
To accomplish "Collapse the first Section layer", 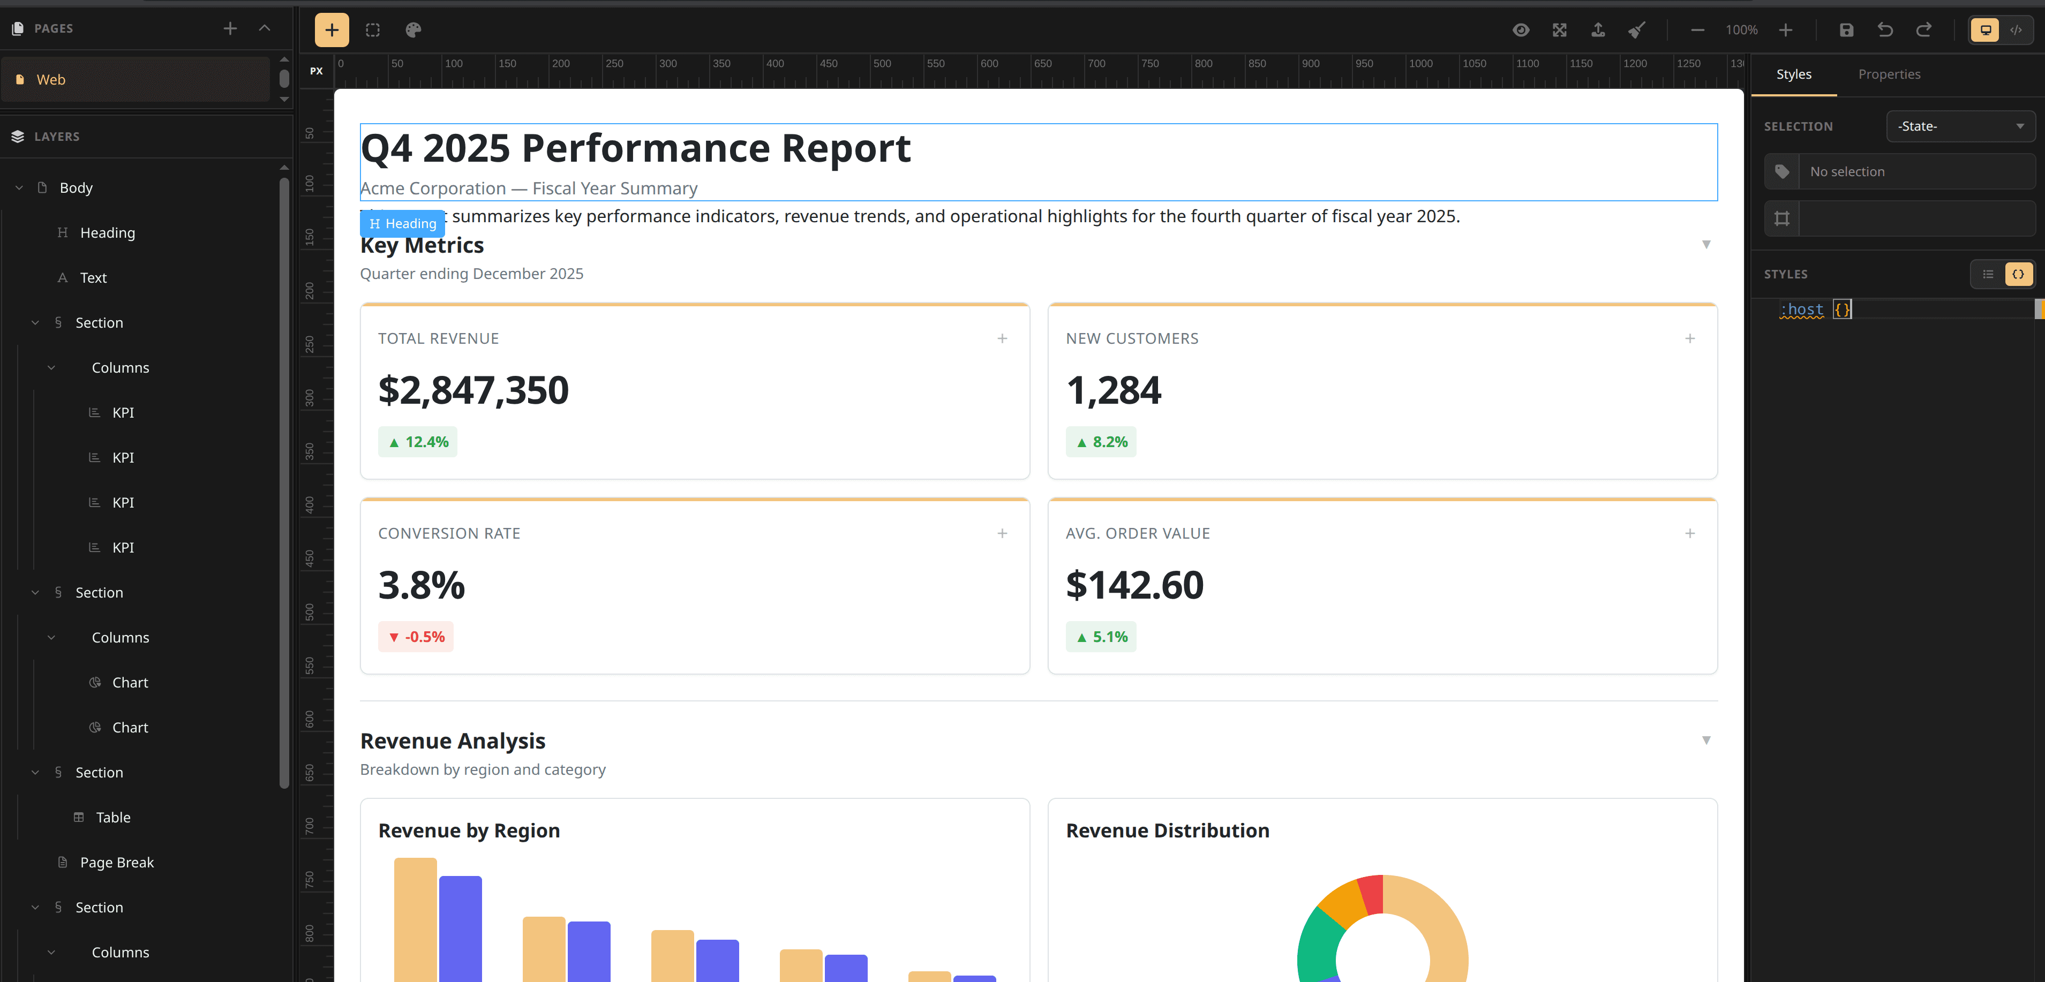I will coord(35,323).
